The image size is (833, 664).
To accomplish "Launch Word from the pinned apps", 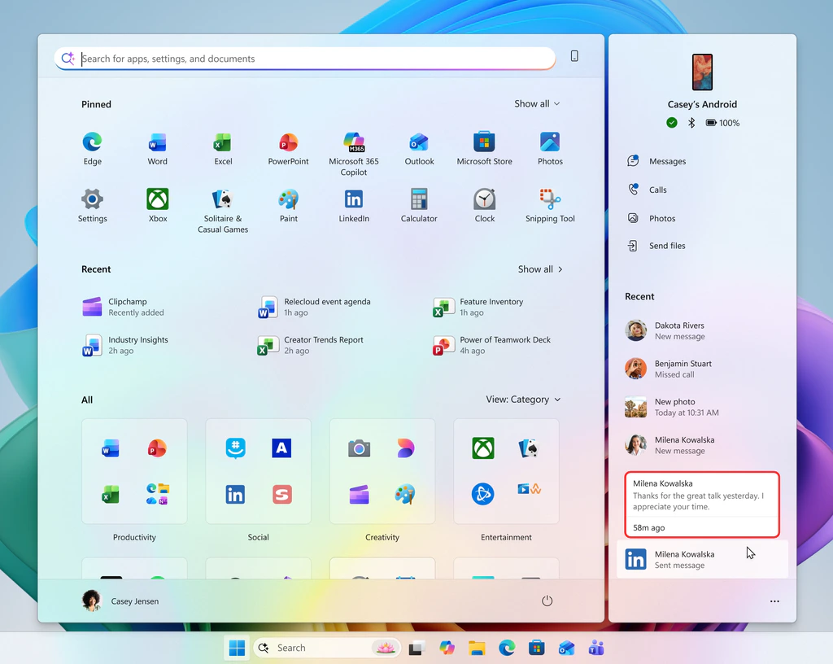I will [157, 149].
